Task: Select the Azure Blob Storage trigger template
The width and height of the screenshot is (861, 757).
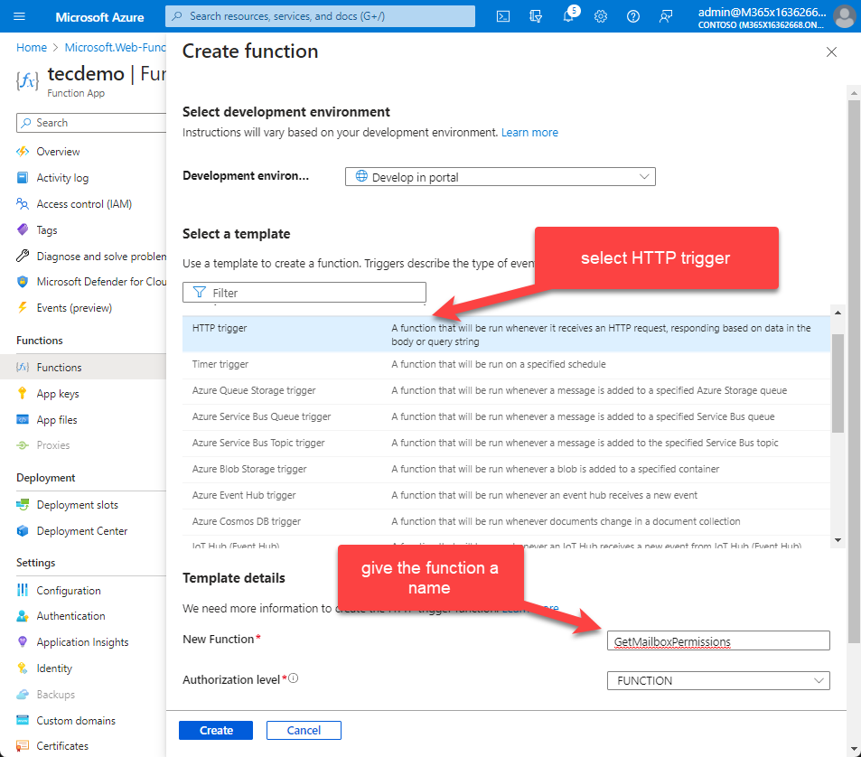Action: [506, 470]
